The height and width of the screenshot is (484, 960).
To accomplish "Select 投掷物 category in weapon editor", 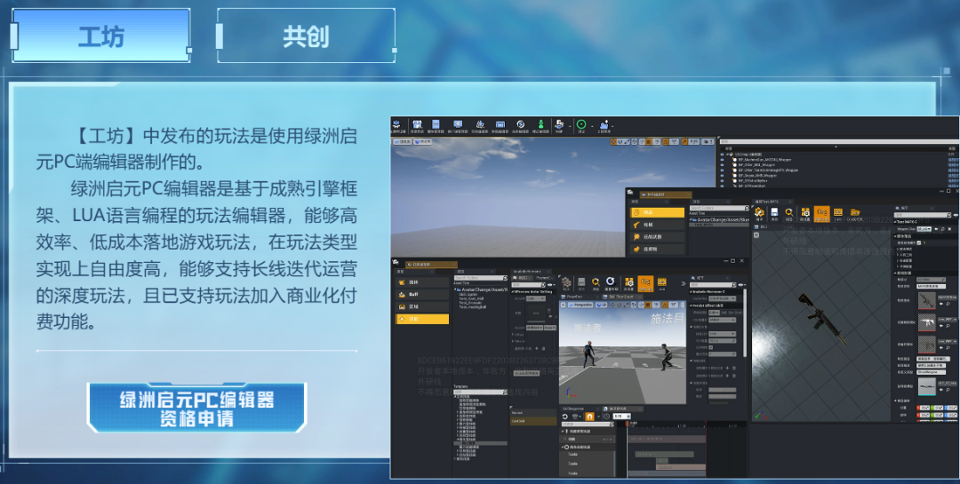I will coord(658,249).
